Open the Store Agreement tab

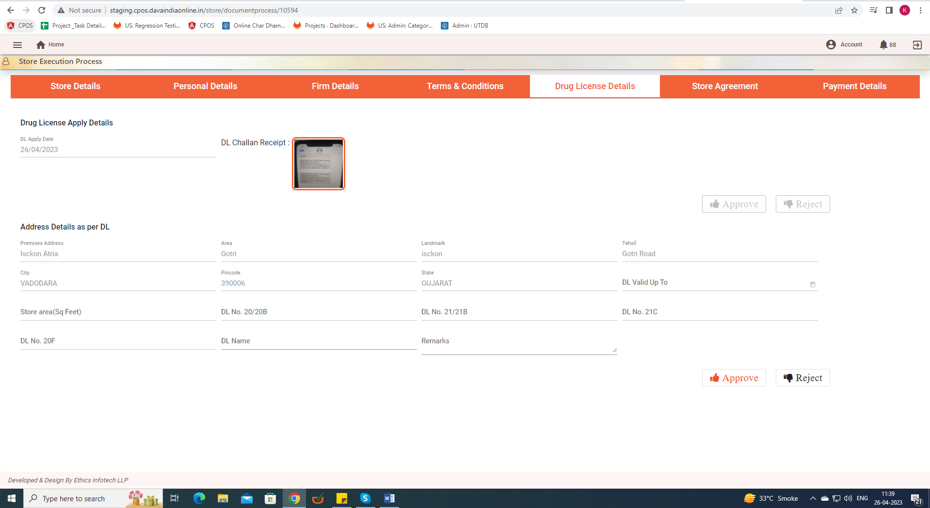tap(724, 86)
